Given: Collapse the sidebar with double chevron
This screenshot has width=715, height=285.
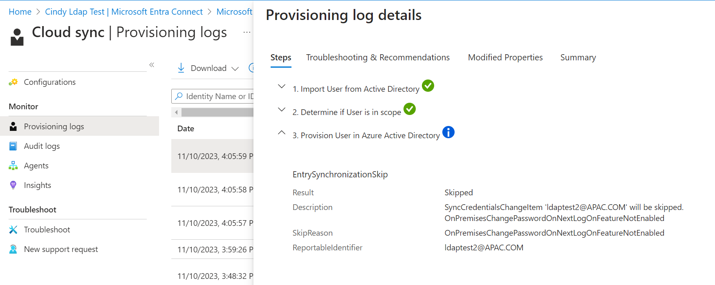Looking at the screenshot, I should [x=152, y=65].
